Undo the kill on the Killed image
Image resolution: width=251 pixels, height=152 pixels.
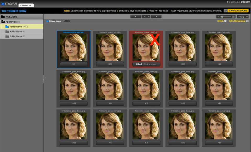tap(146, 64)
